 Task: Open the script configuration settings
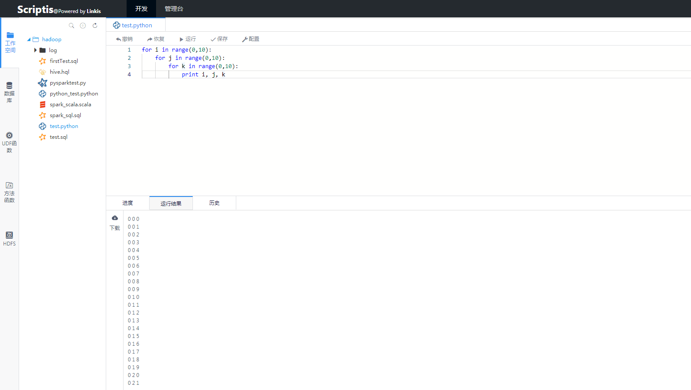click(x=251, y=39)
